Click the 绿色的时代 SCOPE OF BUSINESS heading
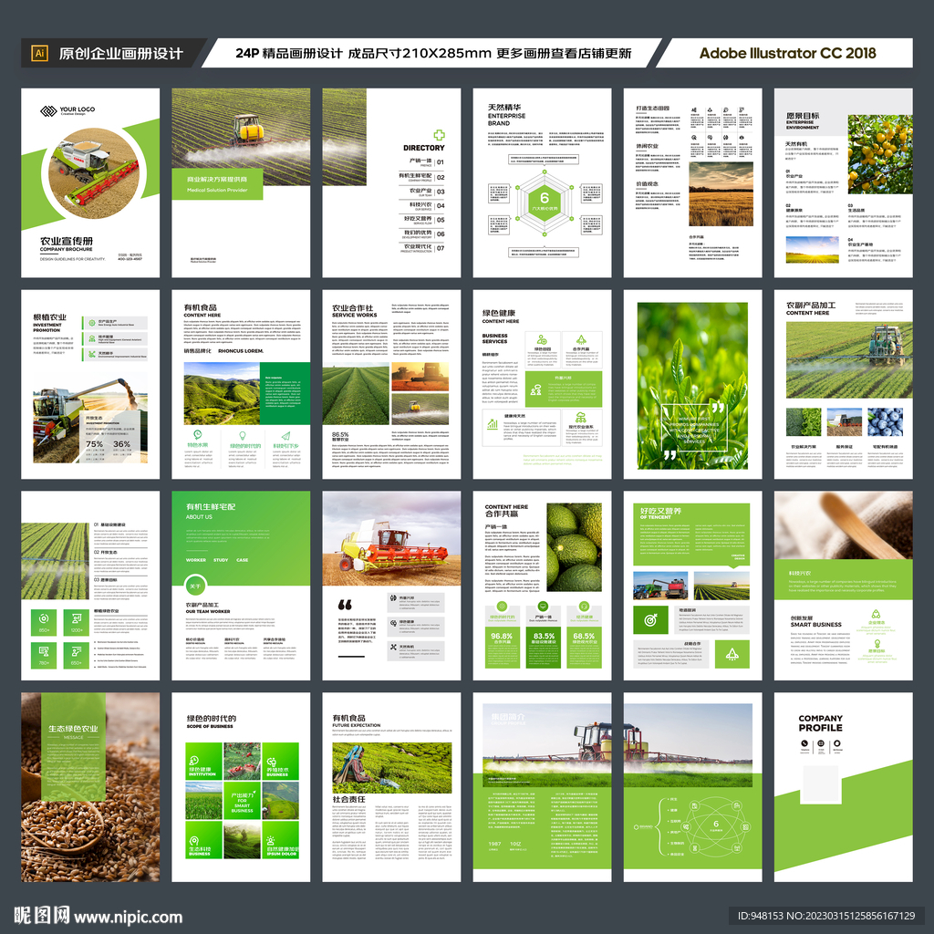The height and width of the screenshot is (934, 934). 212,721
